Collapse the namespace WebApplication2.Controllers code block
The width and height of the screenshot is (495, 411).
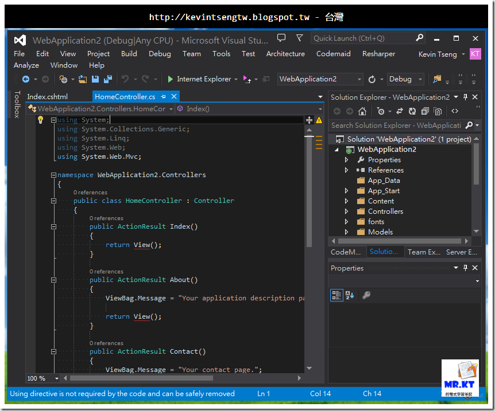tap(53, 175)
